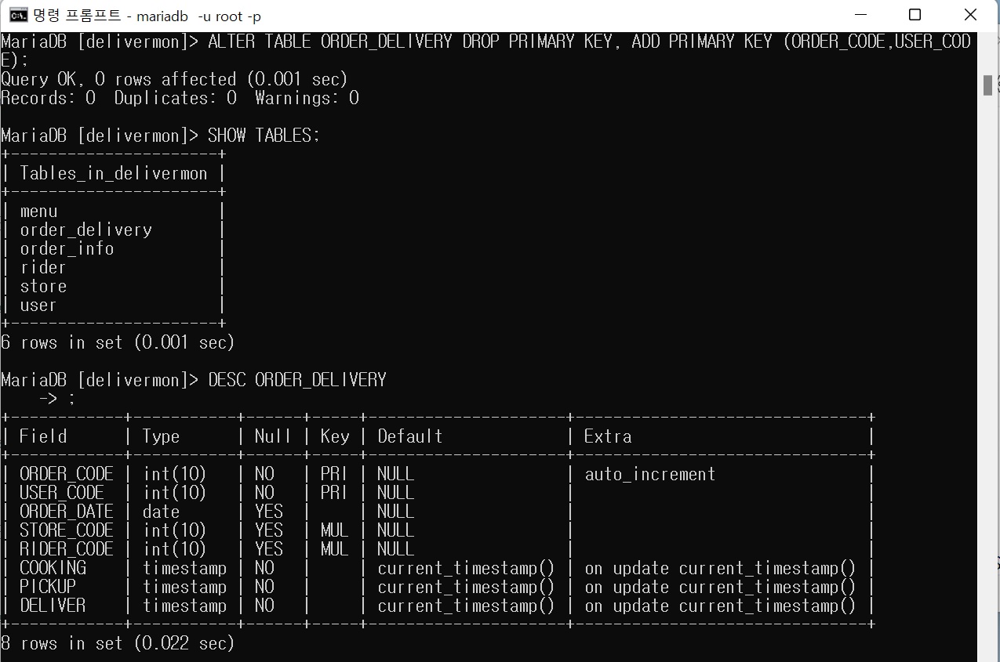Click the 'Null' column header
The height and width of the screenshot is (662, 1000).
[x=273, y=436]
